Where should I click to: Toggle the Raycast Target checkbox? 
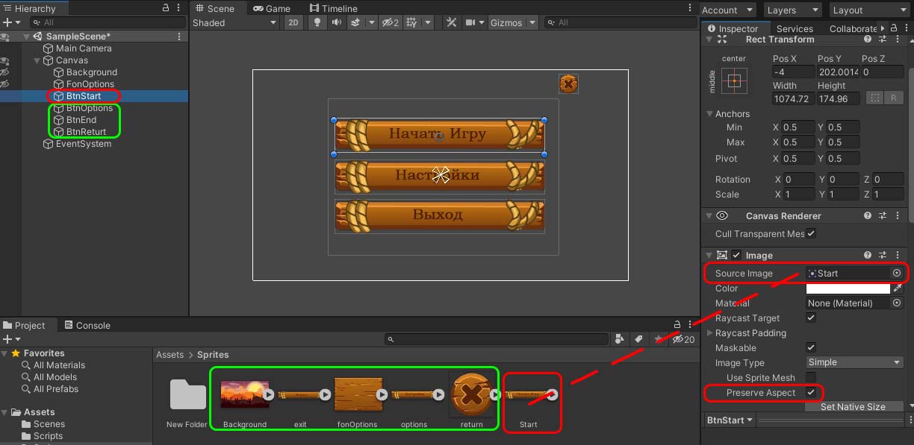(811, 318)
